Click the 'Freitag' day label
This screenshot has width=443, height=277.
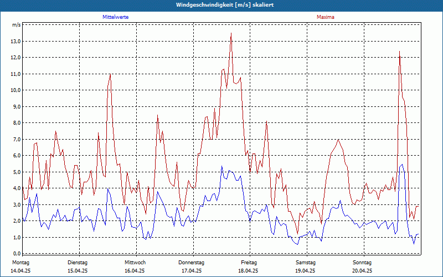[x=249, y=263]
